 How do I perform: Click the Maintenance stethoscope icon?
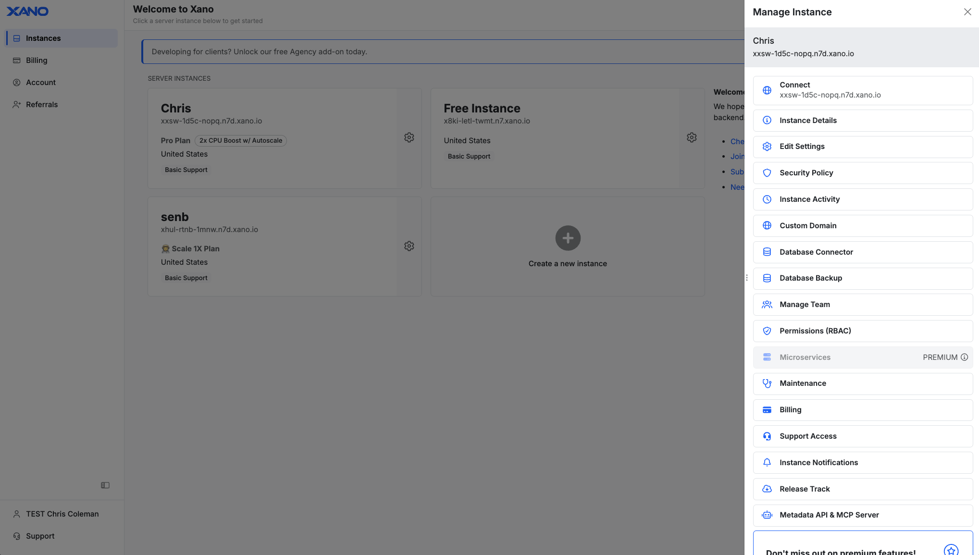click(x=767, y=383)
